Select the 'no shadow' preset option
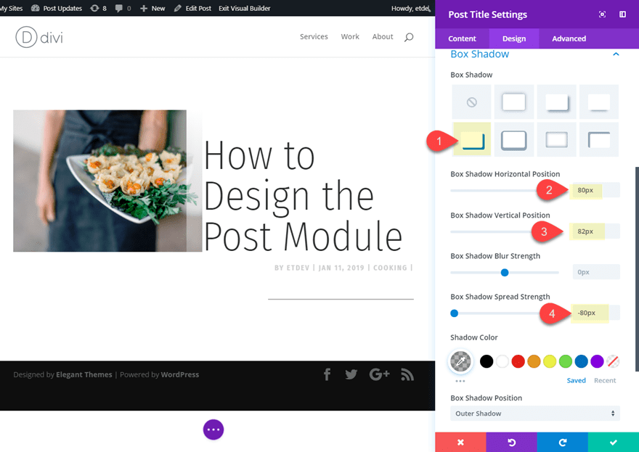 point(471,102)
